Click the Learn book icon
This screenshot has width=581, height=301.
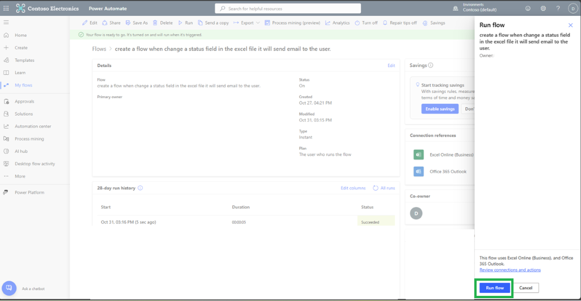[x=6, y=73]
